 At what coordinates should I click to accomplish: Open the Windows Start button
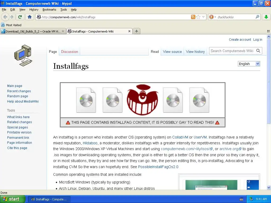coord(12,199)
